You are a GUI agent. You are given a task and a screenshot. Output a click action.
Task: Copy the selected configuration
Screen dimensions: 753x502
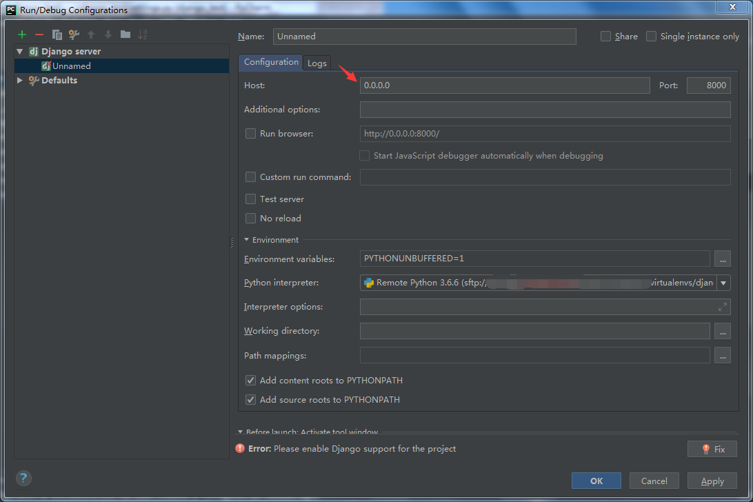(x=57, y=34)
